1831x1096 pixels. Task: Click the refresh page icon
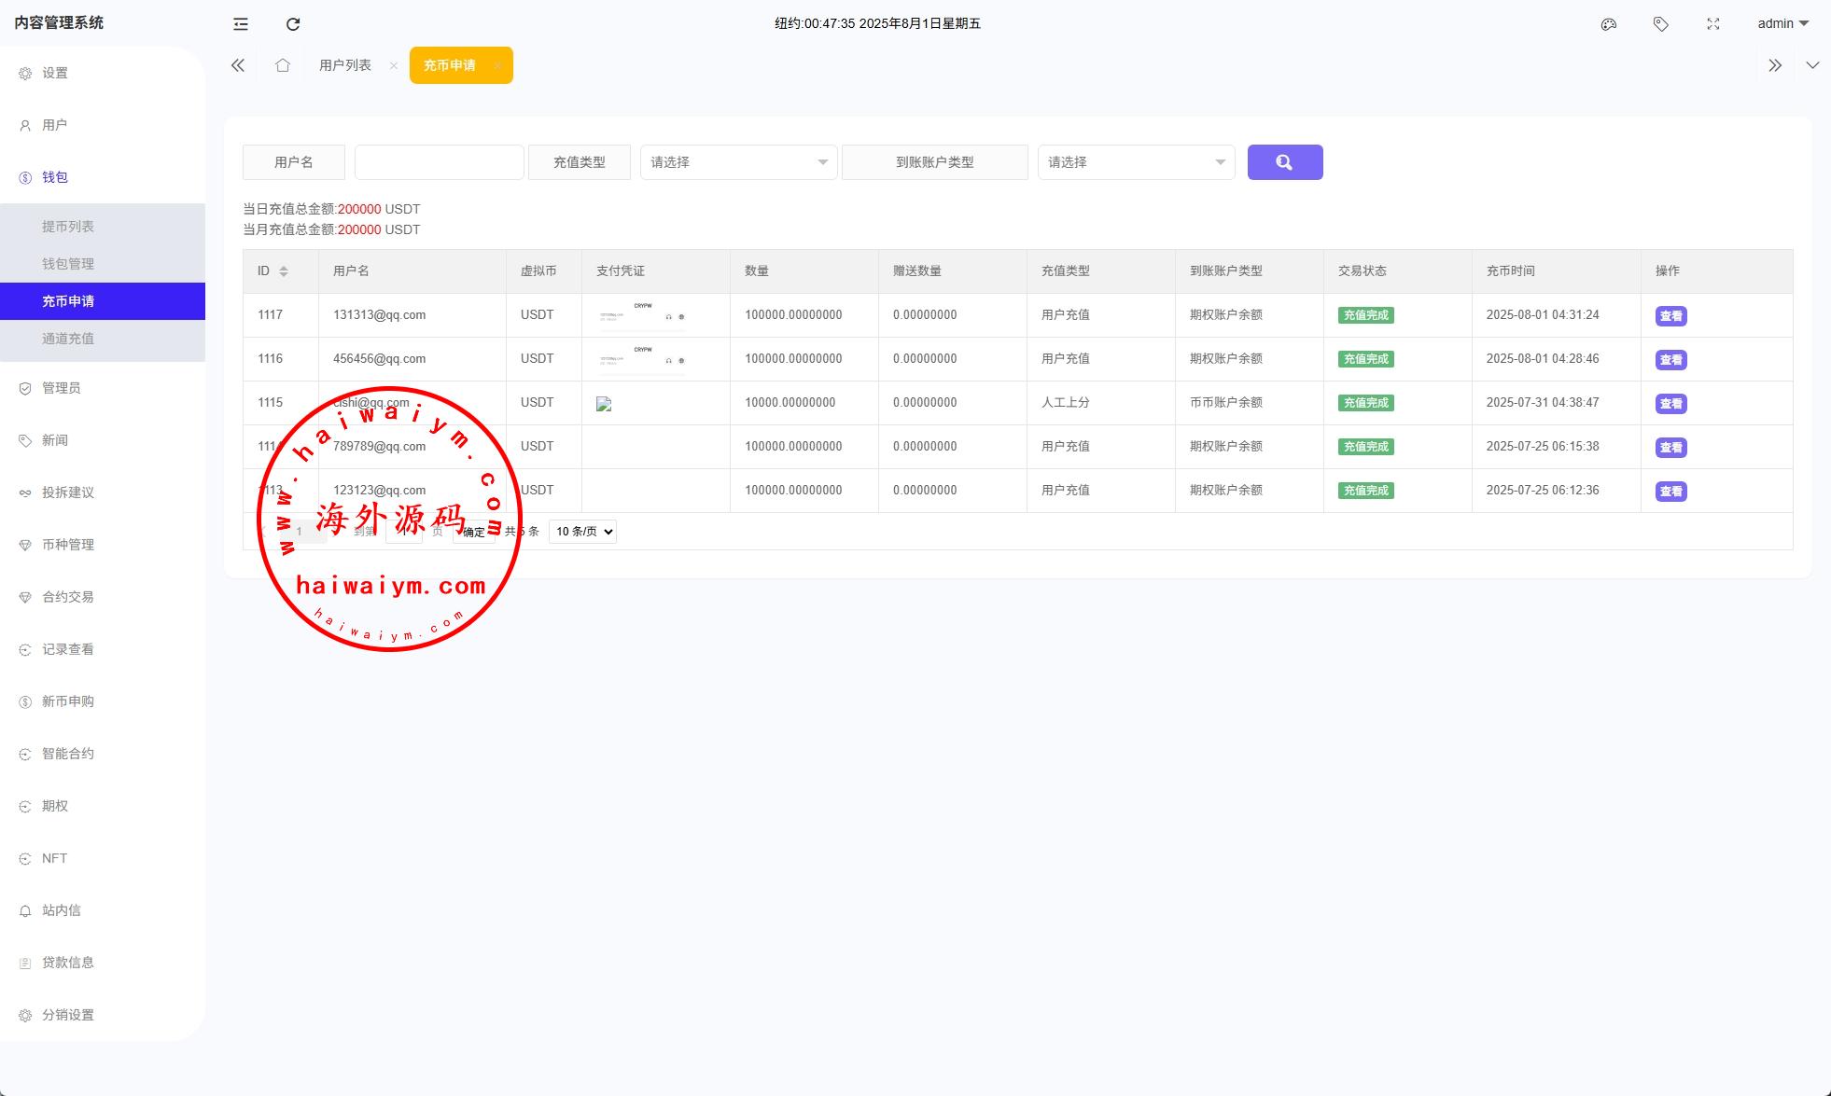click(x=293, y=24)
